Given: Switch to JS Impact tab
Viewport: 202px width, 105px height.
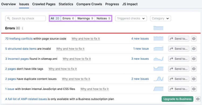Looking at the screenshot, I should tap(130, 4).
